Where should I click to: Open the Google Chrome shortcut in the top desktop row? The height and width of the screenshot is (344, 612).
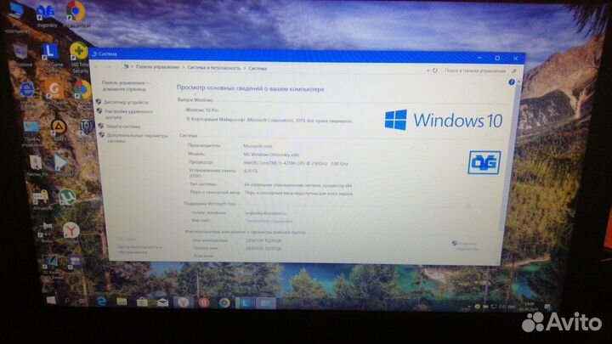(x=76, y=14)
